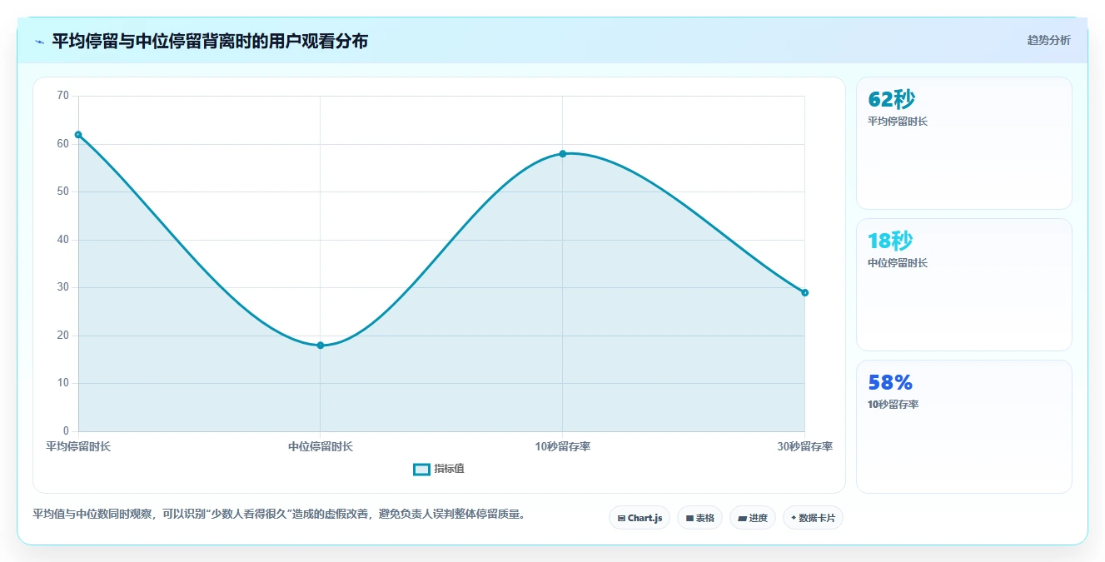Click the y-axis value 10

[x=63, y=383]
